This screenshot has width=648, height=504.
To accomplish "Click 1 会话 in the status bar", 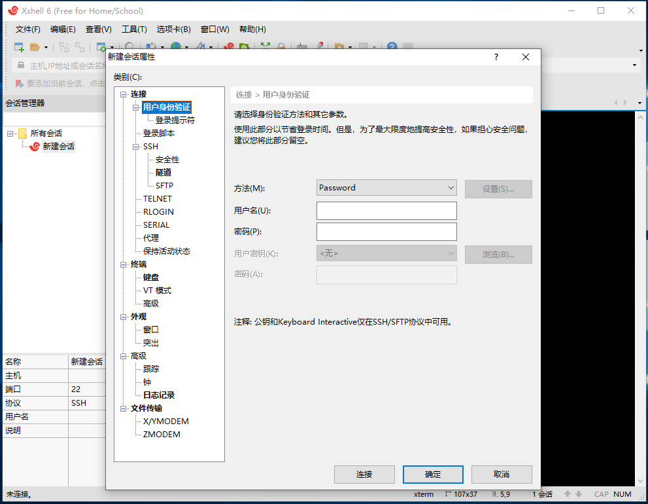I will point(542,494).
